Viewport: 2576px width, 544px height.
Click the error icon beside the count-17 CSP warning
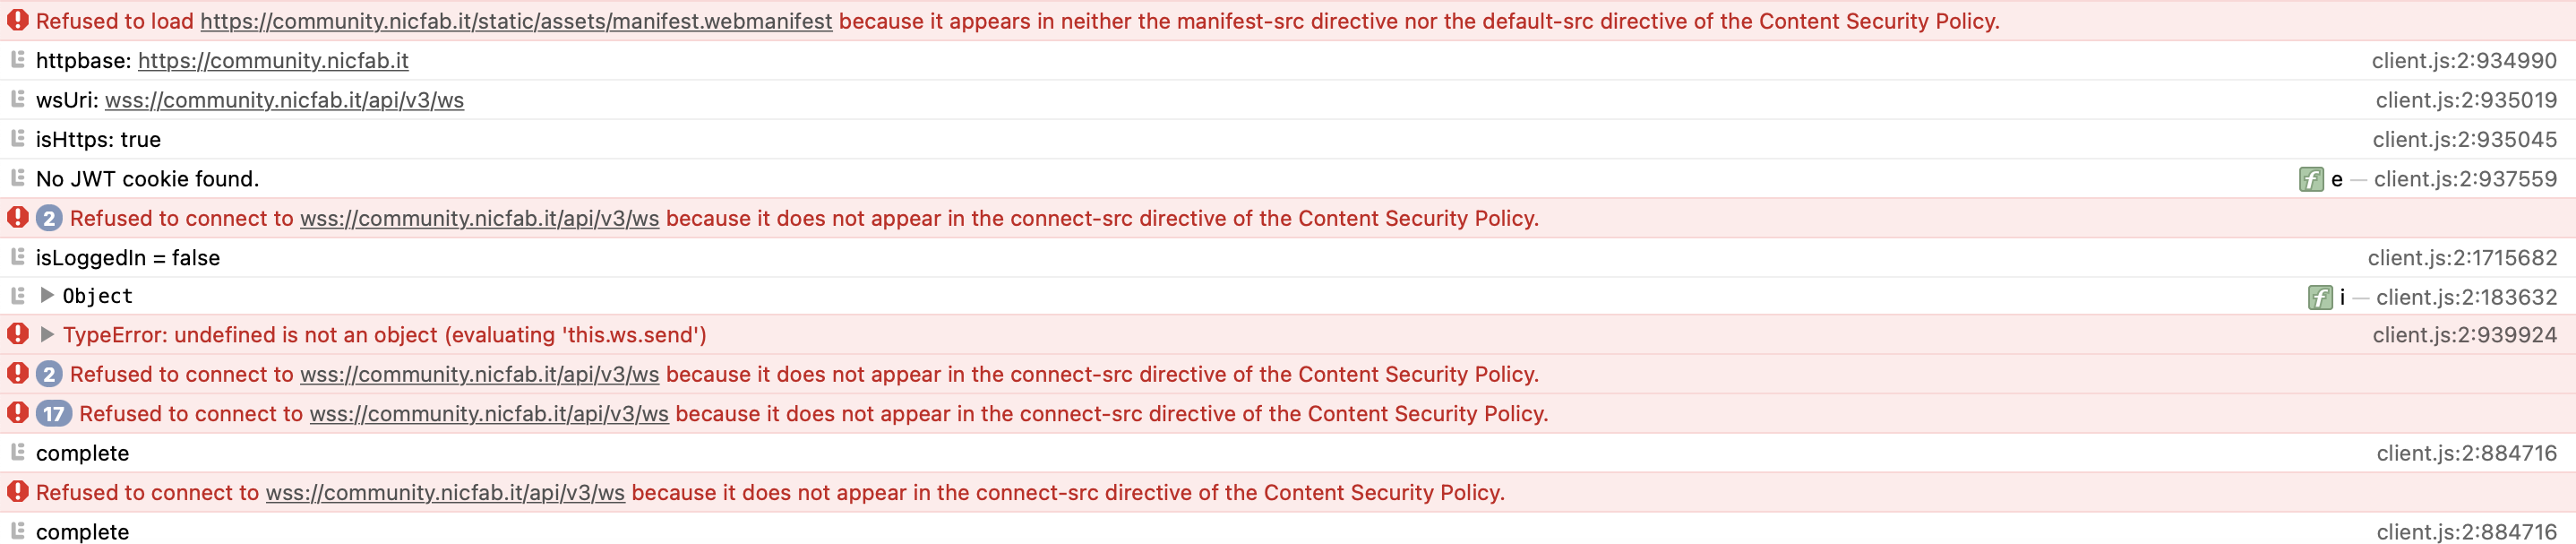16,413
